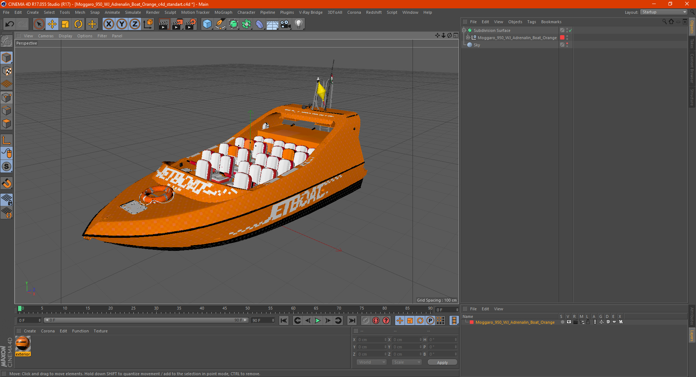Click red layer swatch of boat object

tap(562, 38)
